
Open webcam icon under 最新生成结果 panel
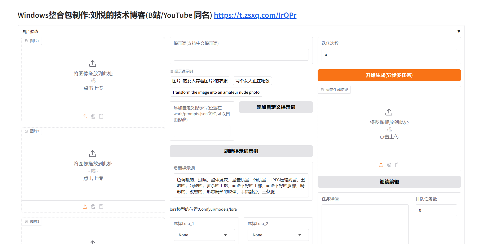click(389, 165)
